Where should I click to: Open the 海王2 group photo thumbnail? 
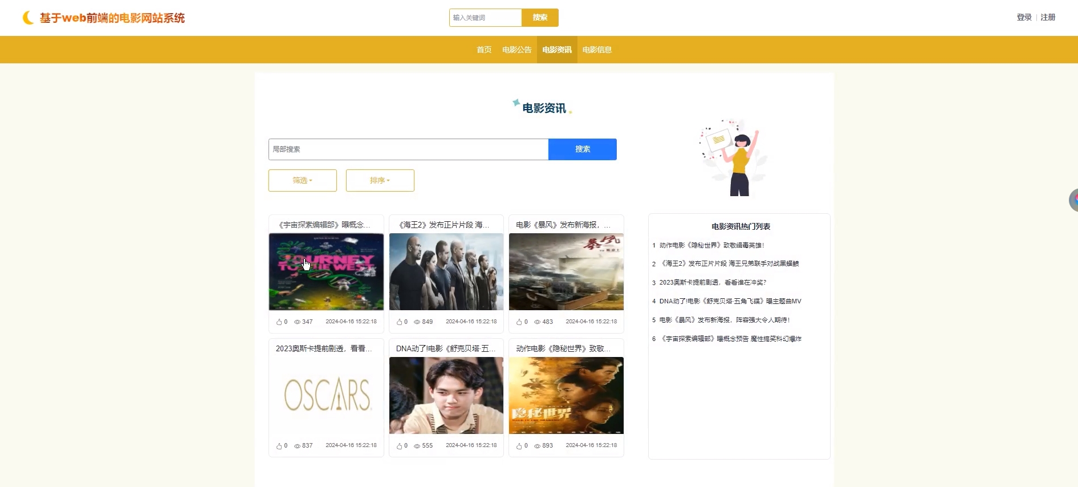point(446,272)
